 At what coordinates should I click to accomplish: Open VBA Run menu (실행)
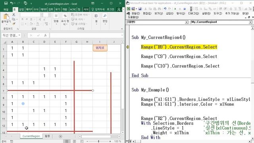pos(206,14)
